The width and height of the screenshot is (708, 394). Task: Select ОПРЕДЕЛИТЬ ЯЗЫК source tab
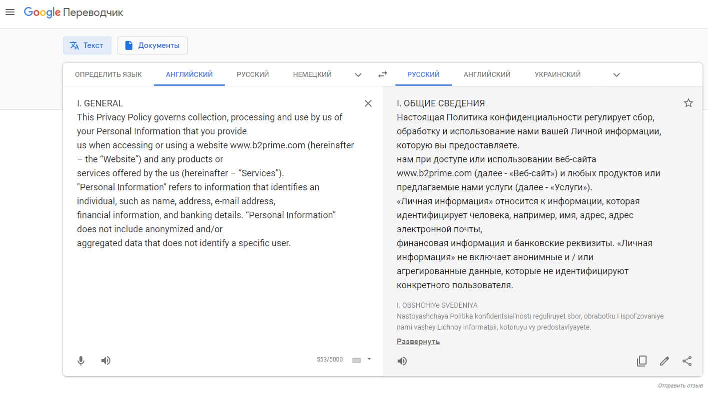108,74
